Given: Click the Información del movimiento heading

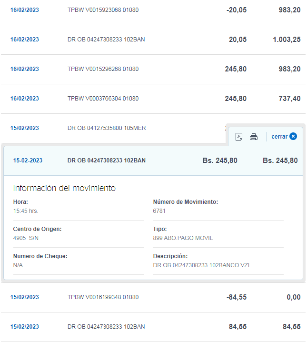Looking at the screenshot, I should click(64, 188).
